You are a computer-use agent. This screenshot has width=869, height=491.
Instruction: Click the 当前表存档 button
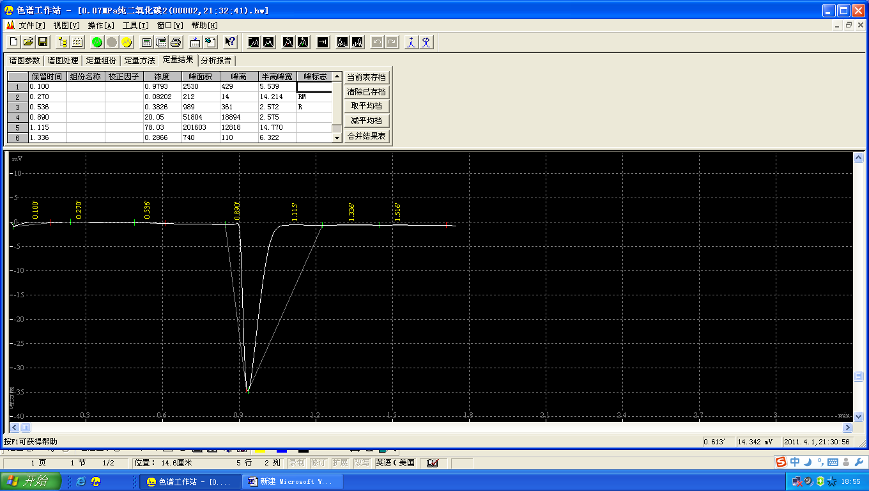(x=366, y=77)
